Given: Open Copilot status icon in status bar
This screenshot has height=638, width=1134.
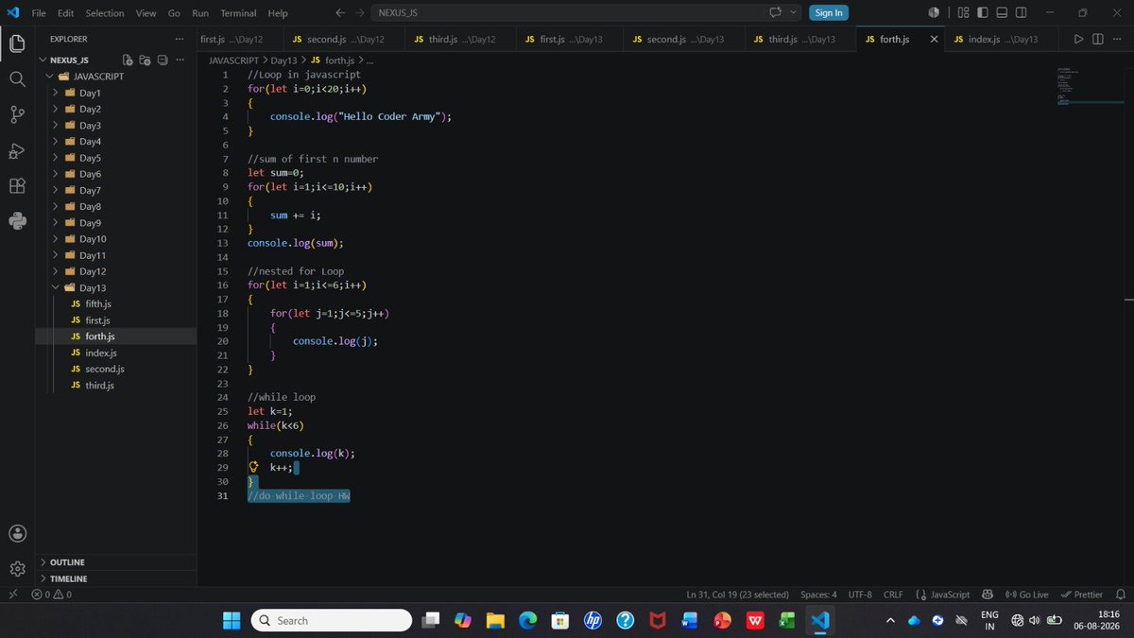Looking at the screenshot, I should (988, 595).
